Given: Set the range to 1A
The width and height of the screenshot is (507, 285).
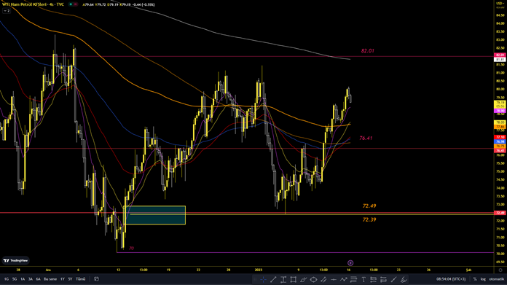Looking at the screenshot, I should (23, 279).
